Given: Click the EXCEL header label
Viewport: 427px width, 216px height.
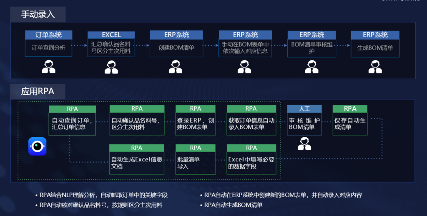Looking at the screenshot, I should click(x=111, y=35).
